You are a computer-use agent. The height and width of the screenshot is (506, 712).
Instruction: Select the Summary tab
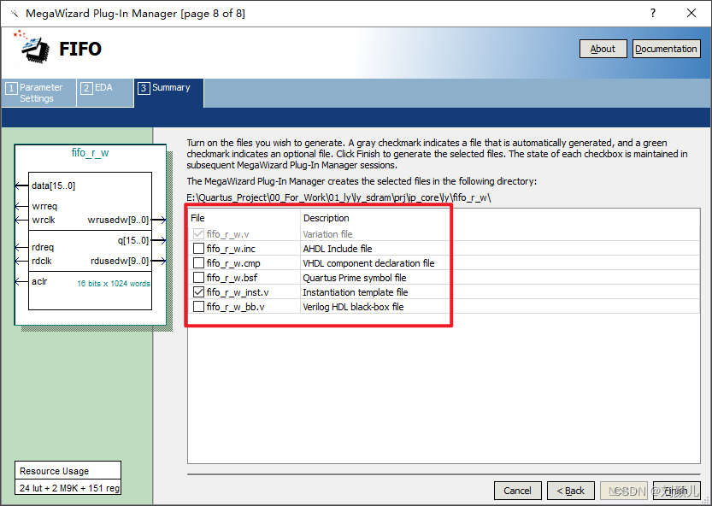coord(169,92)
